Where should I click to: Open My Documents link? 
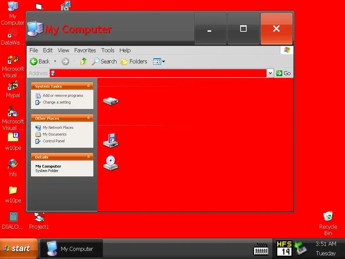(x=55, y=134)
